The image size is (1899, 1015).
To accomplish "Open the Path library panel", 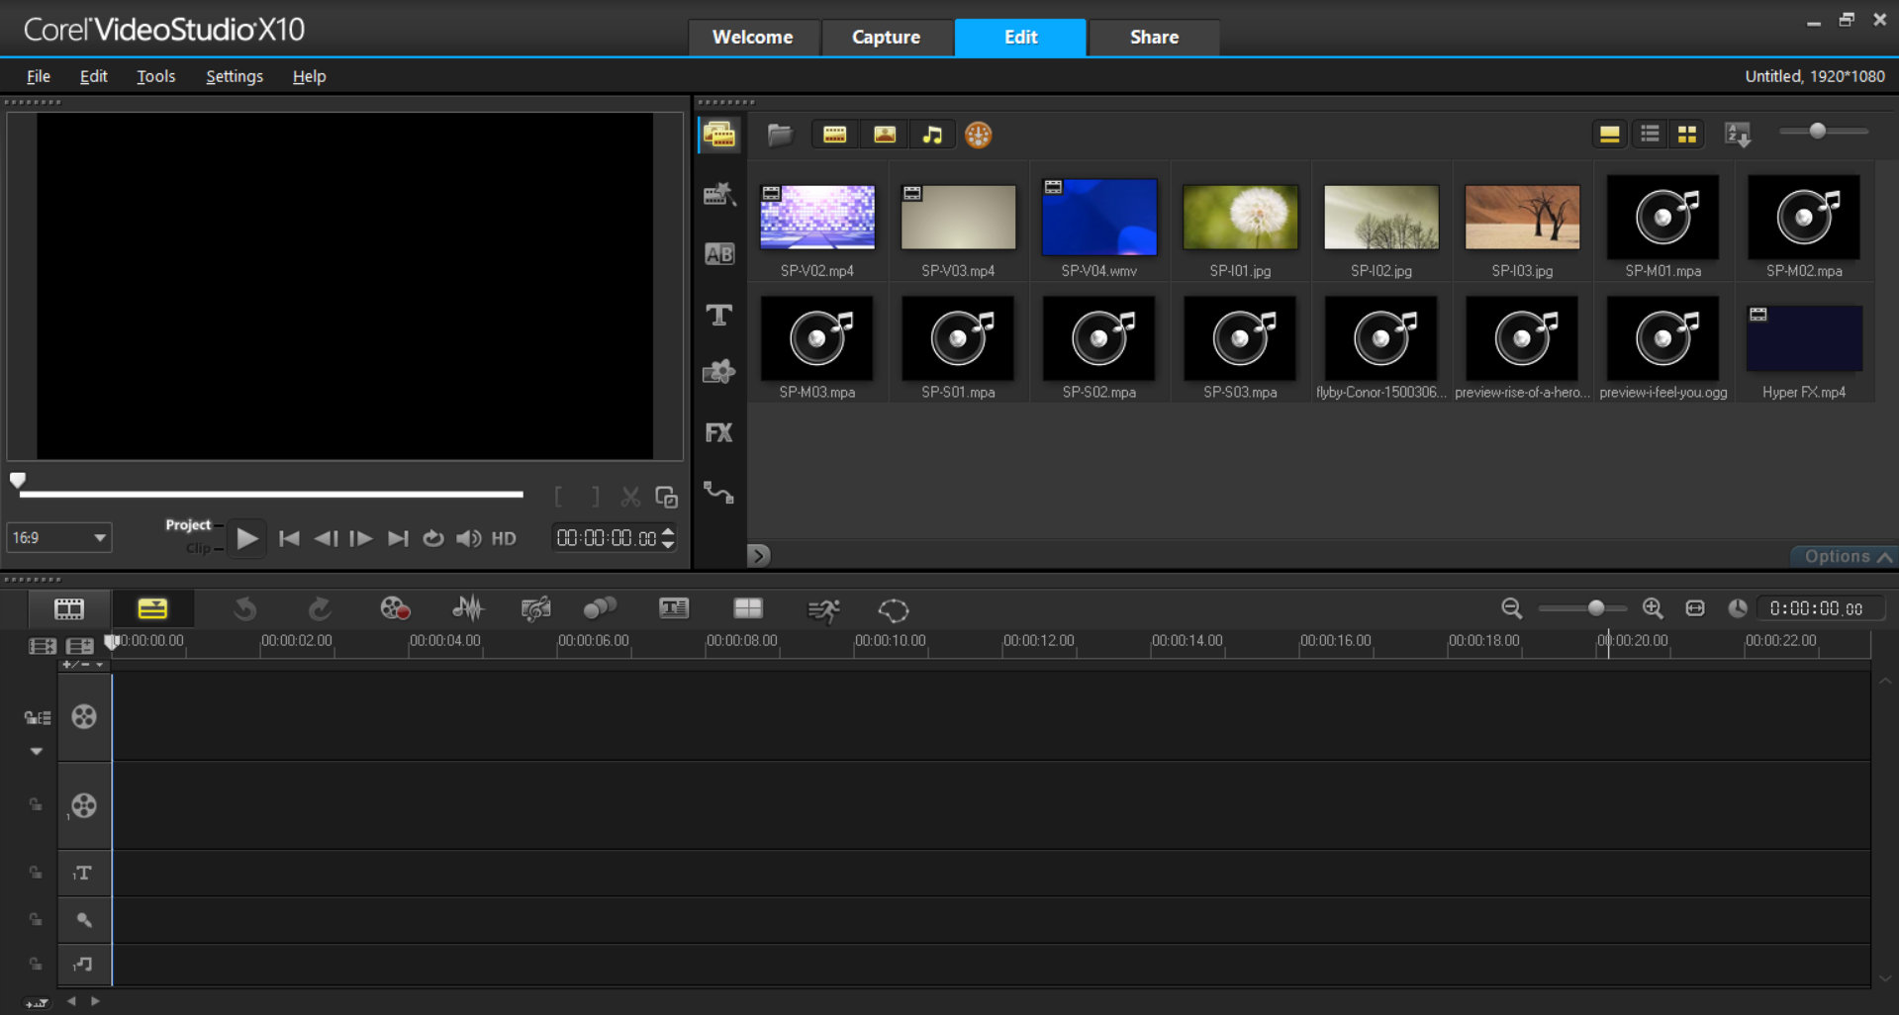I will pyautogui.click(x=718, y=493).
